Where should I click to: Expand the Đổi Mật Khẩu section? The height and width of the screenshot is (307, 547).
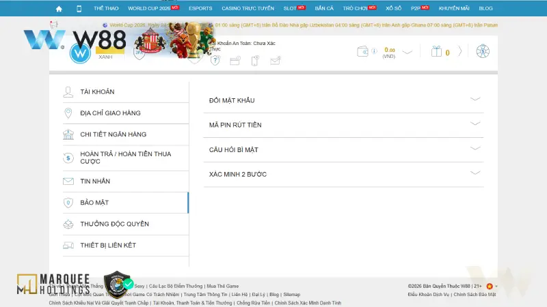[x=344, y=100]
